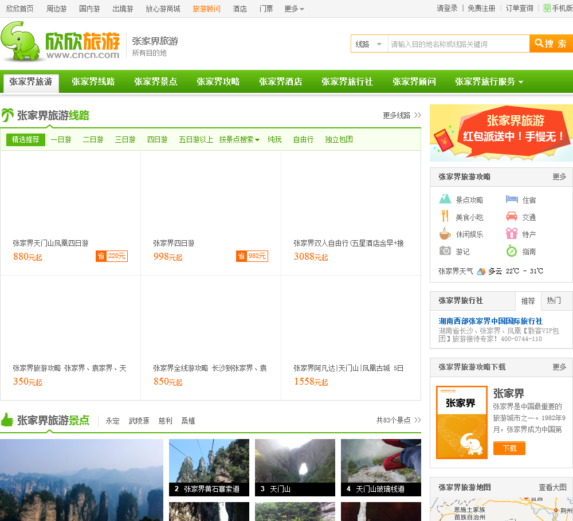Open the 所有目的地 destination selector

click(149, 53)
